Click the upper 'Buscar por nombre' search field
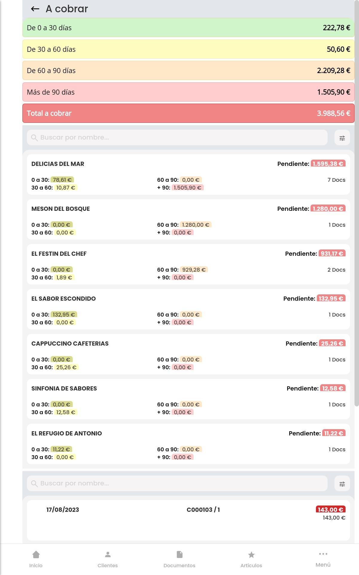 tap(177, 138)
